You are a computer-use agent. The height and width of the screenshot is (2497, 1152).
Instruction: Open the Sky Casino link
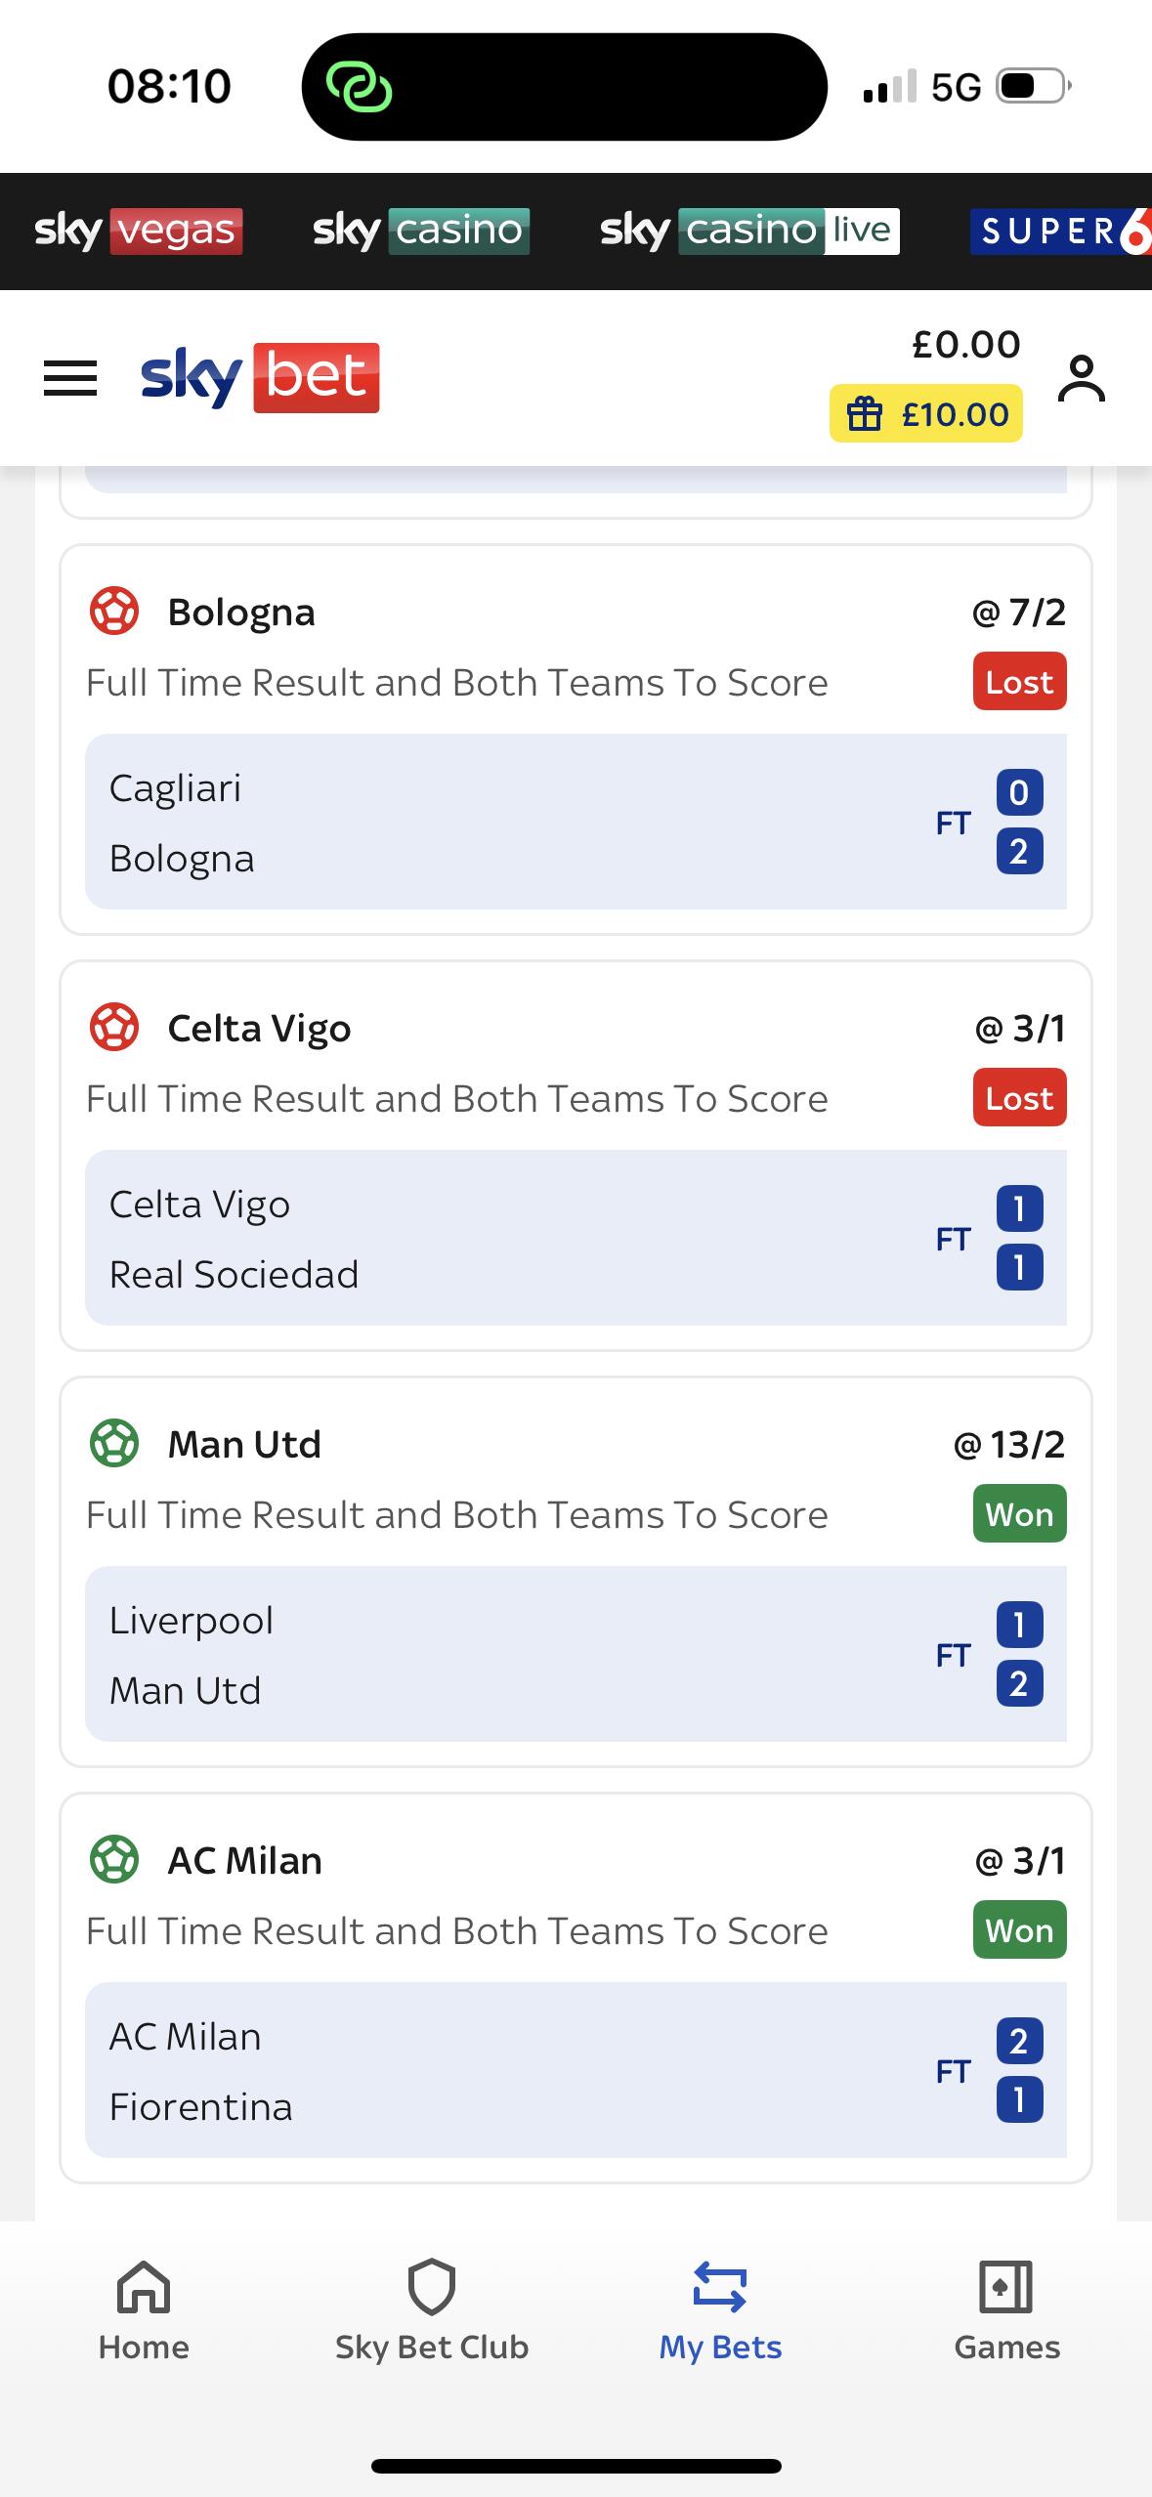[420, 232]
